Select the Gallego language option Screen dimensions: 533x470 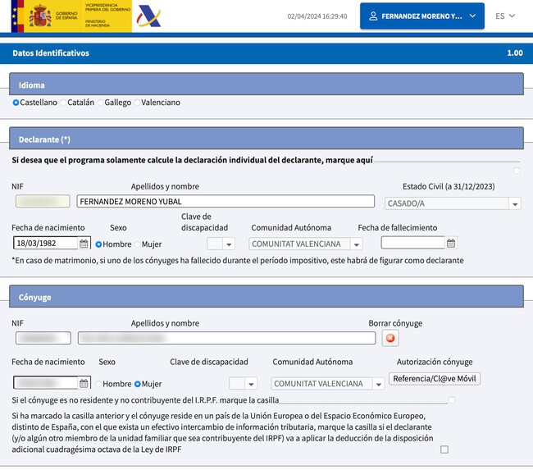[100, 103]
